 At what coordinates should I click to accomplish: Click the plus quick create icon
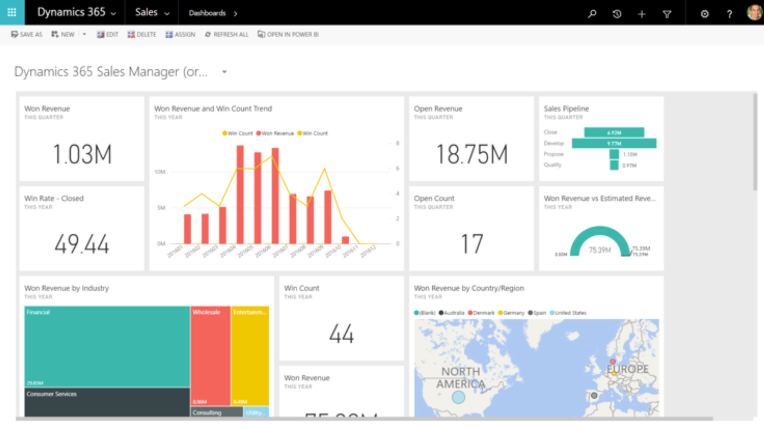point(642,14)
